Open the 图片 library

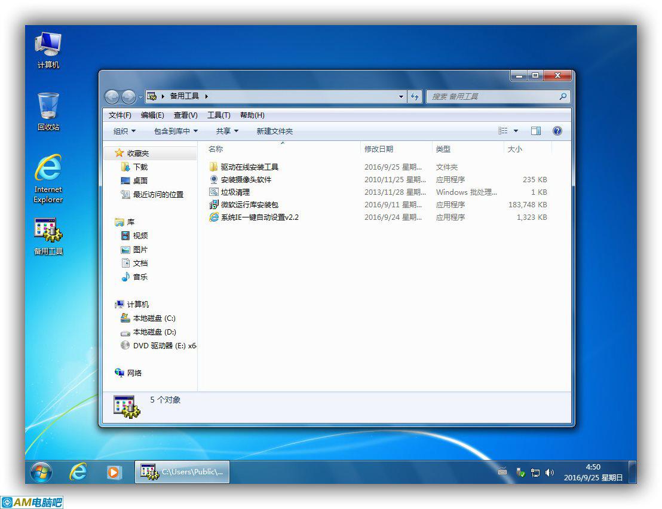tap(140, 250)
